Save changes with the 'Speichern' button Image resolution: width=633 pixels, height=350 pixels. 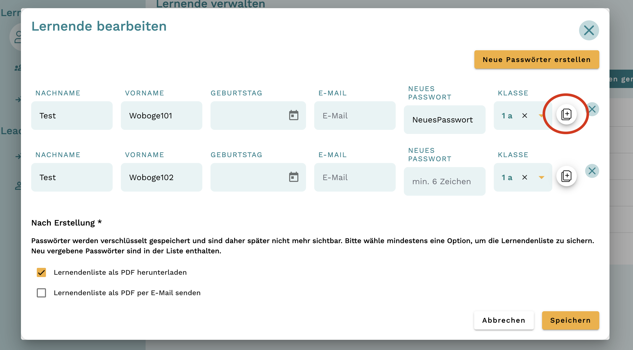click(x=570, y=320)
